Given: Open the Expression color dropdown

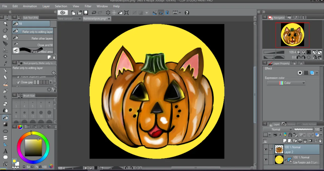Looking at the screenshot, I should click(286, 83).
